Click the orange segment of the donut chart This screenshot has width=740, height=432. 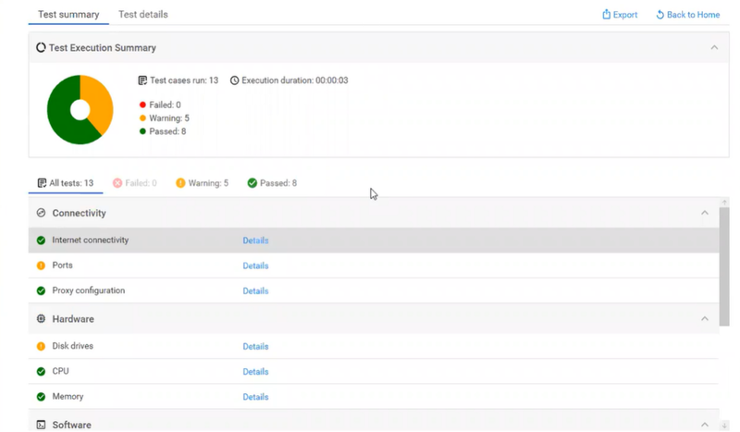click(x=98, y=104)
